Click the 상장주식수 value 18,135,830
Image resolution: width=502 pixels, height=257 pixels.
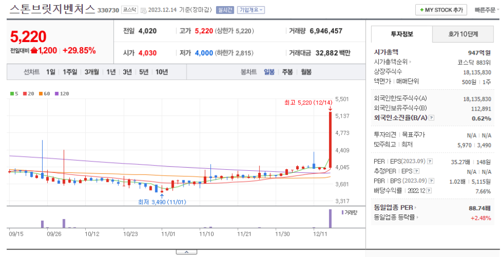[477, 73]
